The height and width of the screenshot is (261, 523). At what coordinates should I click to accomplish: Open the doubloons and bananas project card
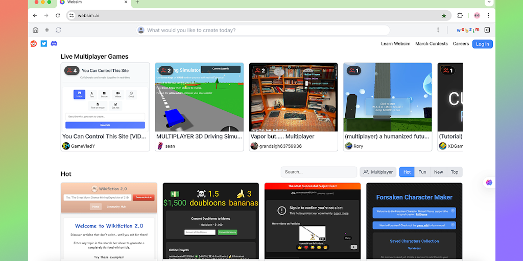(x=210, y=221)
